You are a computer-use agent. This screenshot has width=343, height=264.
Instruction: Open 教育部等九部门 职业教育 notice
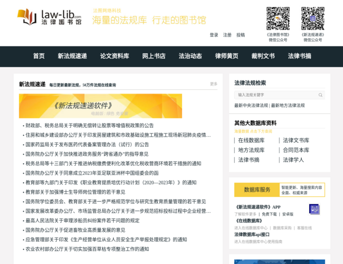click(x=111, y=183)
